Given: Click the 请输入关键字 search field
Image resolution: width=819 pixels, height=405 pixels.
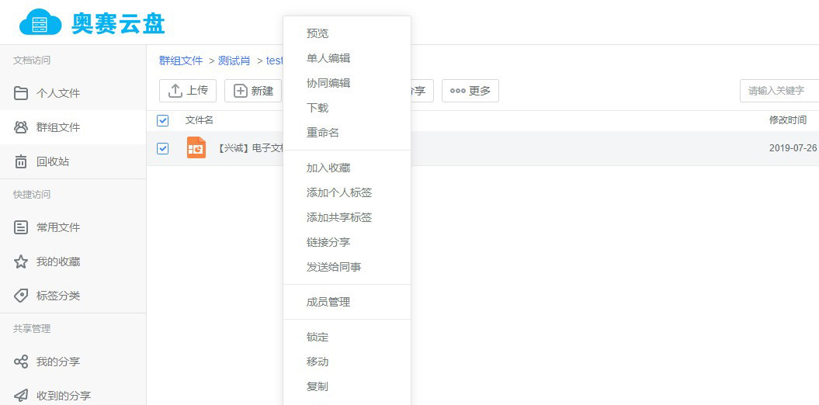Looking at the screenshot, I should coord(779,91).
